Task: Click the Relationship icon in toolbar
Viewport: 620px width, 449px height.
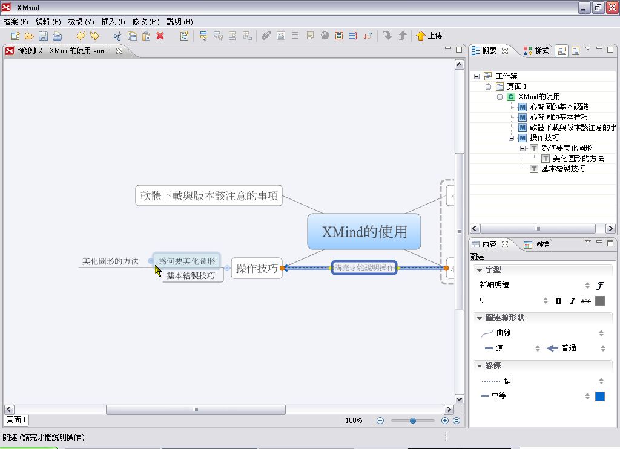Action: (368, 36)
